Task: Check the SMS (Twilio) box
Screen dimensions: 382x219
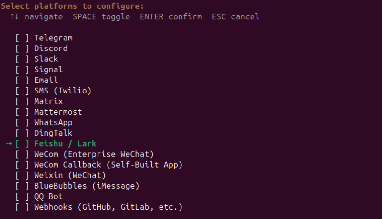Action: click(x=22, y=91)
